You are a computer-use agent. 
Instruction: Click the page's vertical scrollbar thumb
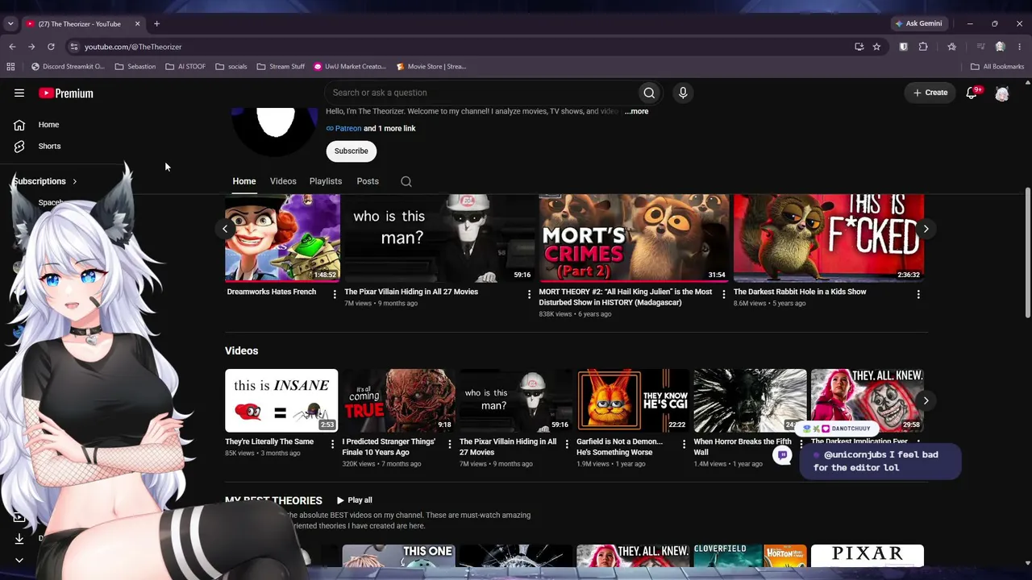point(1027,253)
